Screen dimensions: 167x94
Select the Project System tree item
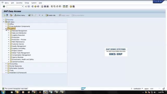coord(17,51)
